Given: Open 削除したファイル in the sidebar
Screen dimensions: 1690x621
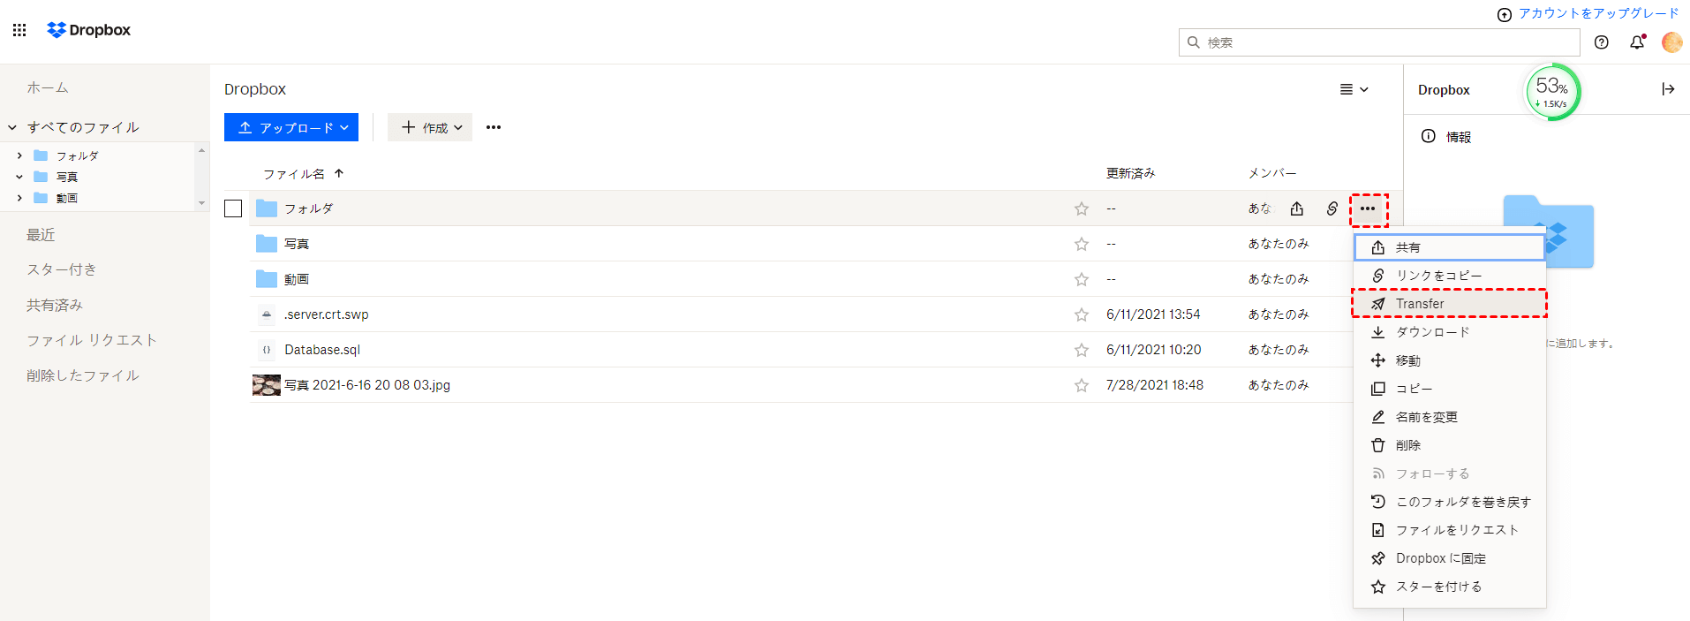Looking at the screenshot, I should (83, 375).
